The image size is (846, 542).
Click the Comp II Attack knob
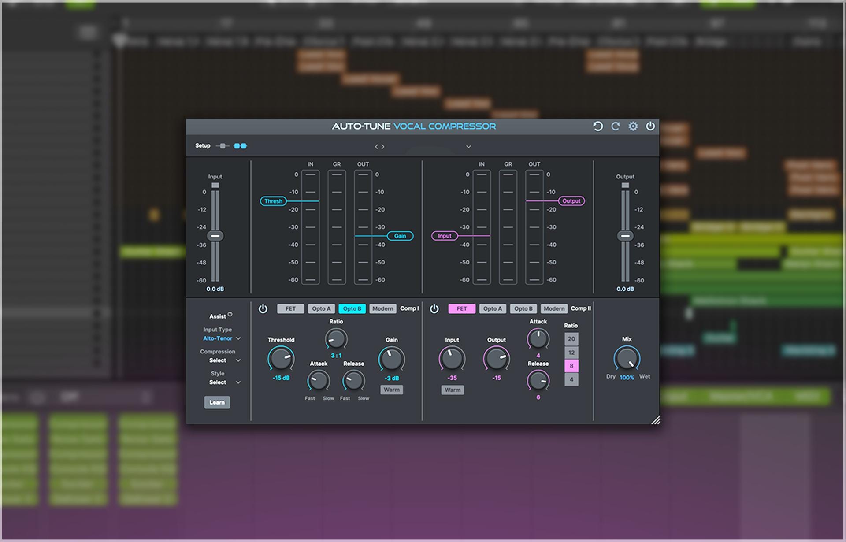[538, 339]
